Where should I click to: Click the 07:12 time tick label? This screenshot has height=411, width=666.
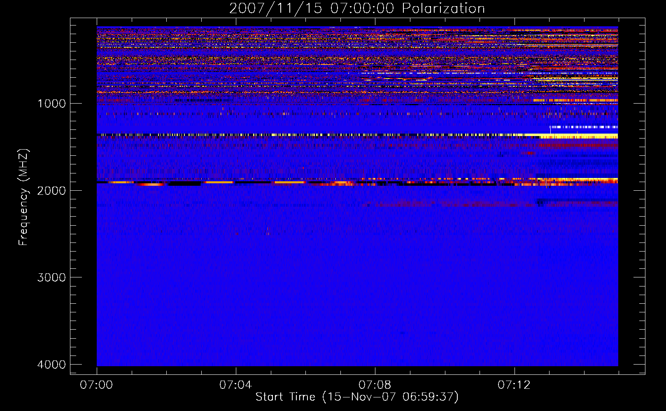(x=514, y=385)
